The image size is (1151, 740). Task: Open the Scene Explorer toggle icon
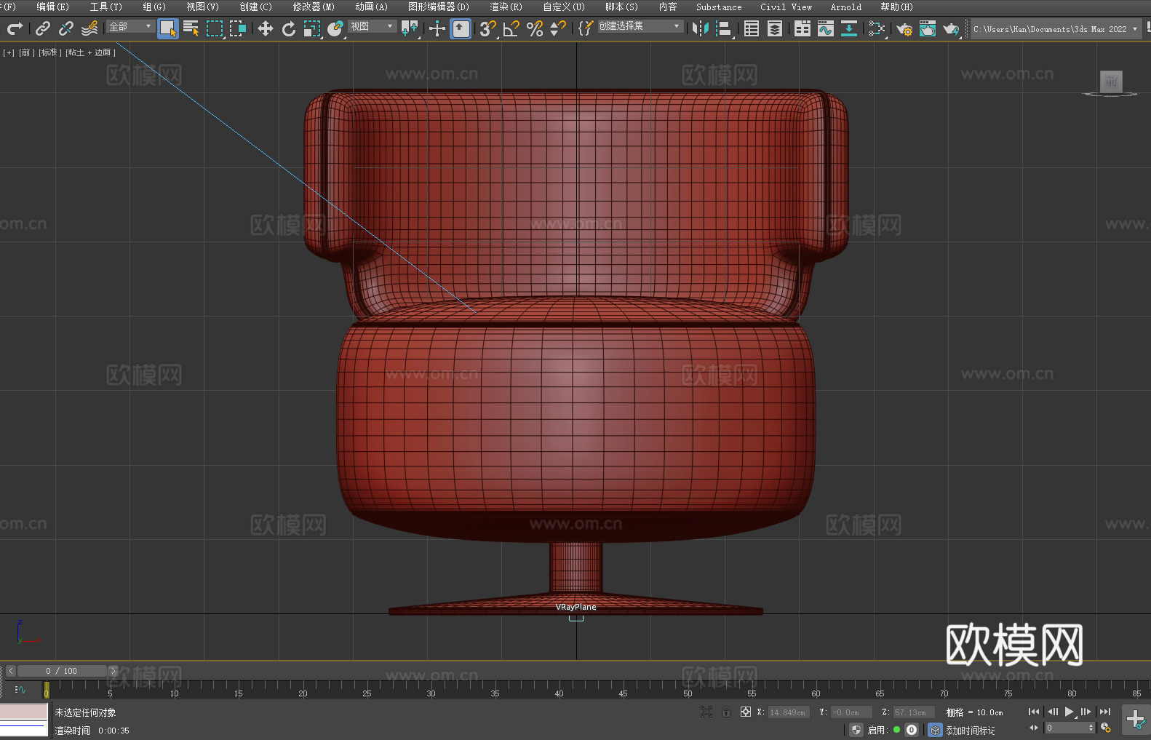752,28
